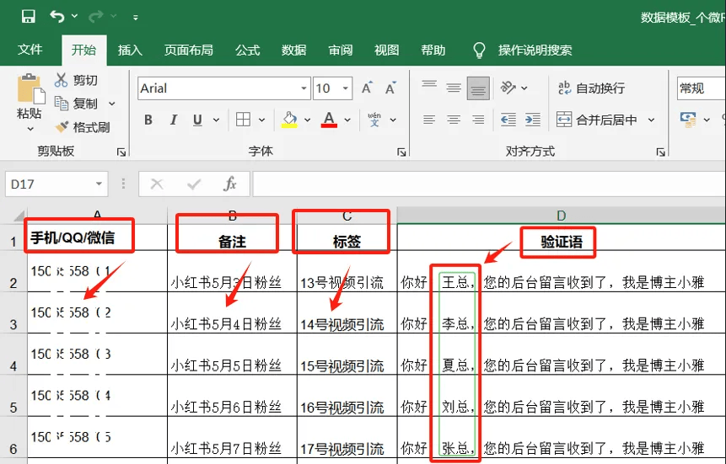
Task: Open the 帮助 tab
Action: (433, 50)
